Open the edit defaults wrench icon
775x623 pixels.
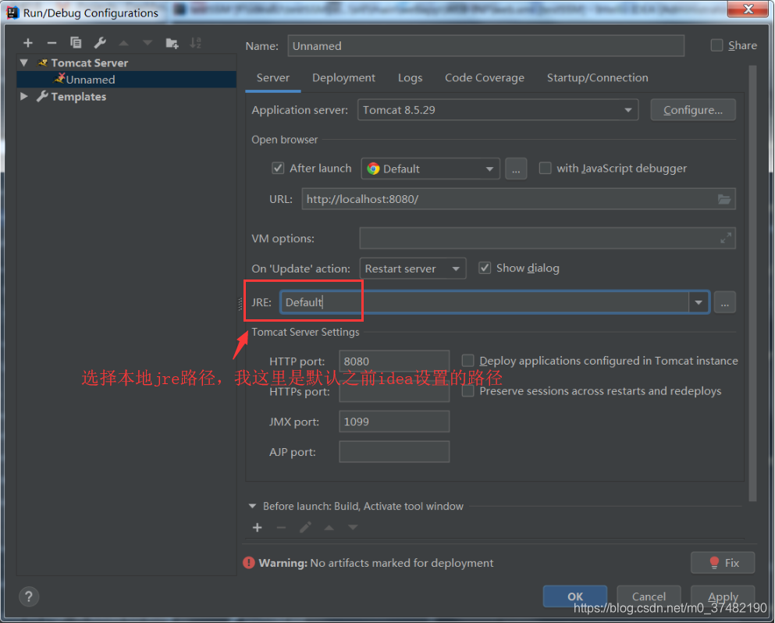point(101,43)
